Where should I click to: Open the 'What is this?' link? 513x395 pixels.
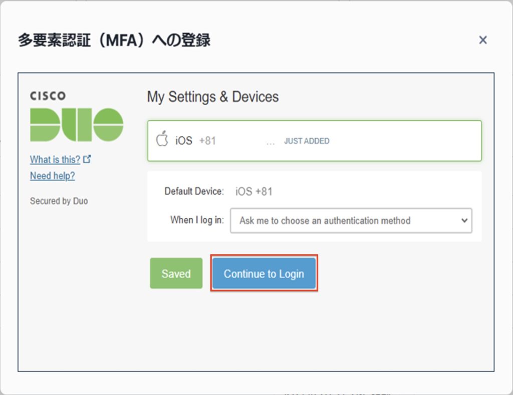pyautogui.click(x=55, y=159)
